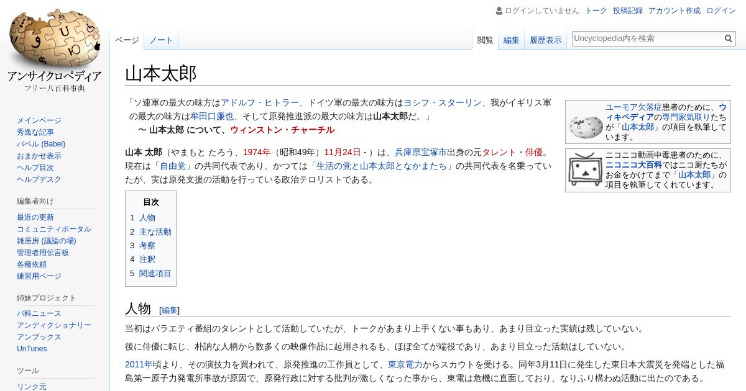746x391 pixels.
Task: Switch to the ノート tab
Action: (x=161, y=40)
